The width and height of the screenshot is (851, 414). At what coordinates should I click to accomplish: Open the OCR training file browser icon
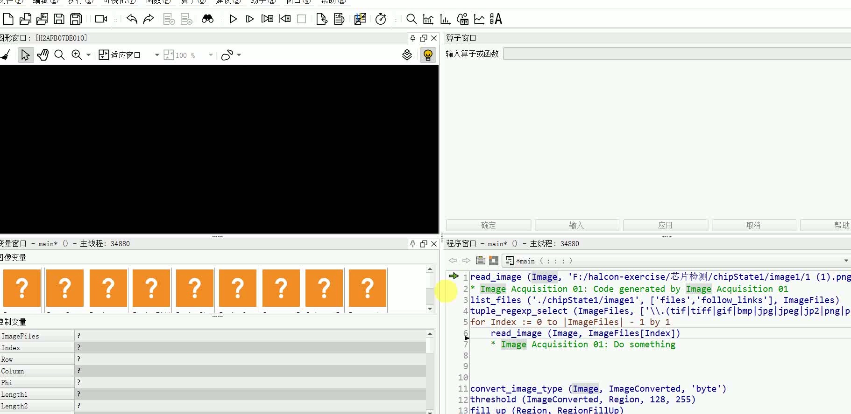496,19
